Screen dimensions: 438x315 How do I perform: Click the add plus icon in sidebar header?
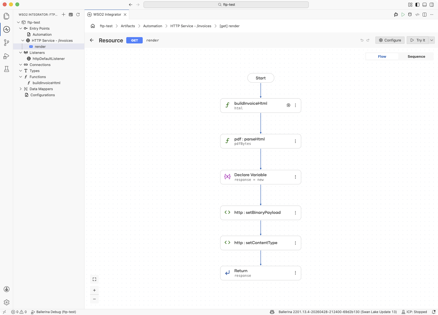point(64,15)
